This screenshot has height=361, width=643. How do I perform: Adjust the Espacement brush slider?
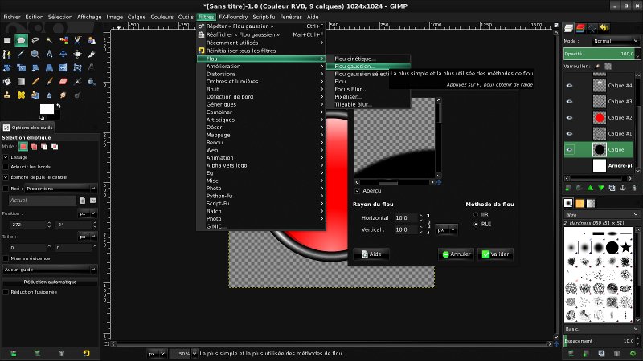click(x=601, y=341)
